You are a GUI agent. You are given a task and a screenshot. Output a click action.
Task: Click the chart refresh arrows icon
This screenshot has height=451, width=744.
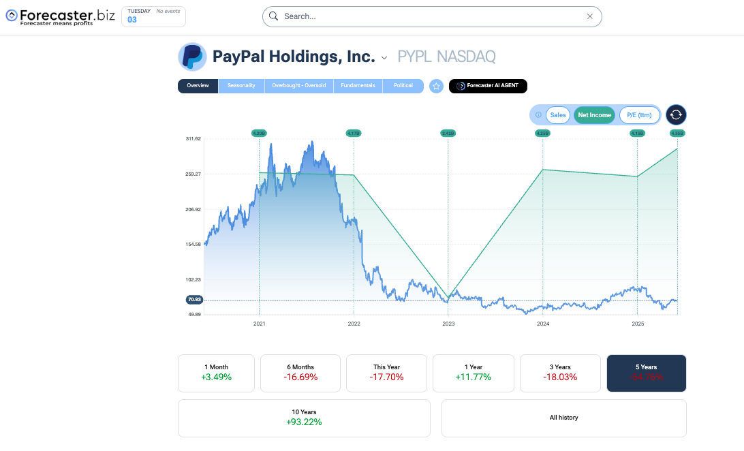click(x=676, y=115)
